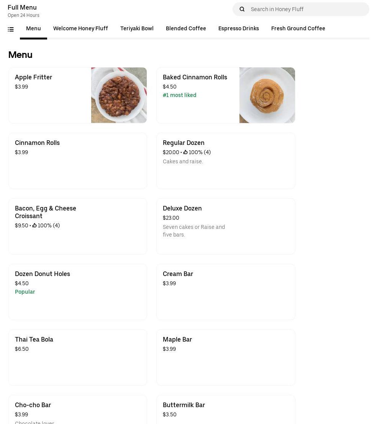
Task: Select the Menu tab
Action: (x=33, y=28)
